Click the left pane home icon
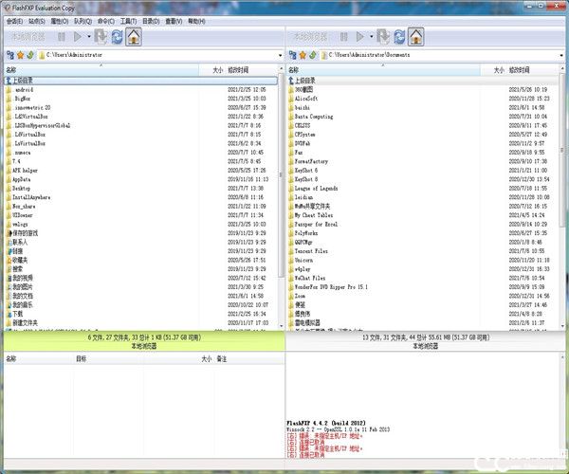The width and height of the screenshot is (569, 474). tap(134, 37)
